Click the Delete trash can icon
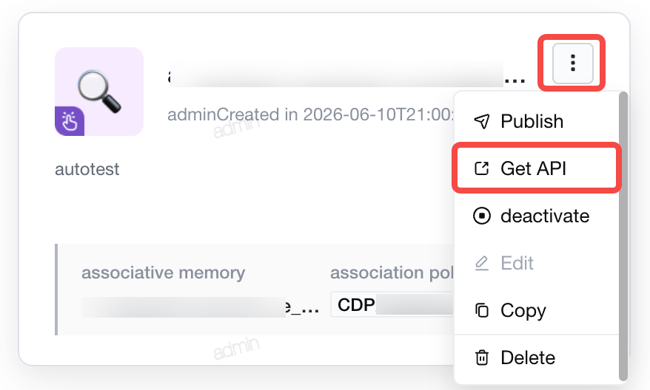 click(482, 357)
